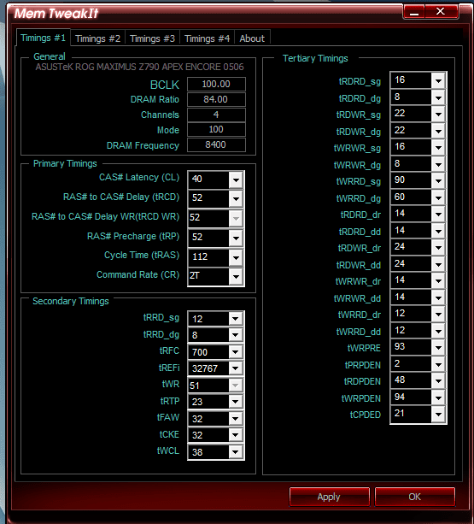
Task: Open the tWRWR_dr dropdown
Action: point(438,281)
